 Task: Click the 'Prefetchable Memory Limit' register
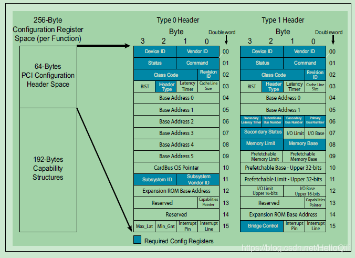[262, 156]
